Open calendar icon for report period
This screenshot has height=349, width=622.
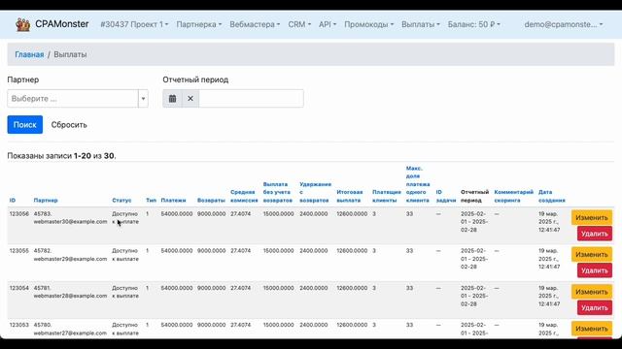172,99
